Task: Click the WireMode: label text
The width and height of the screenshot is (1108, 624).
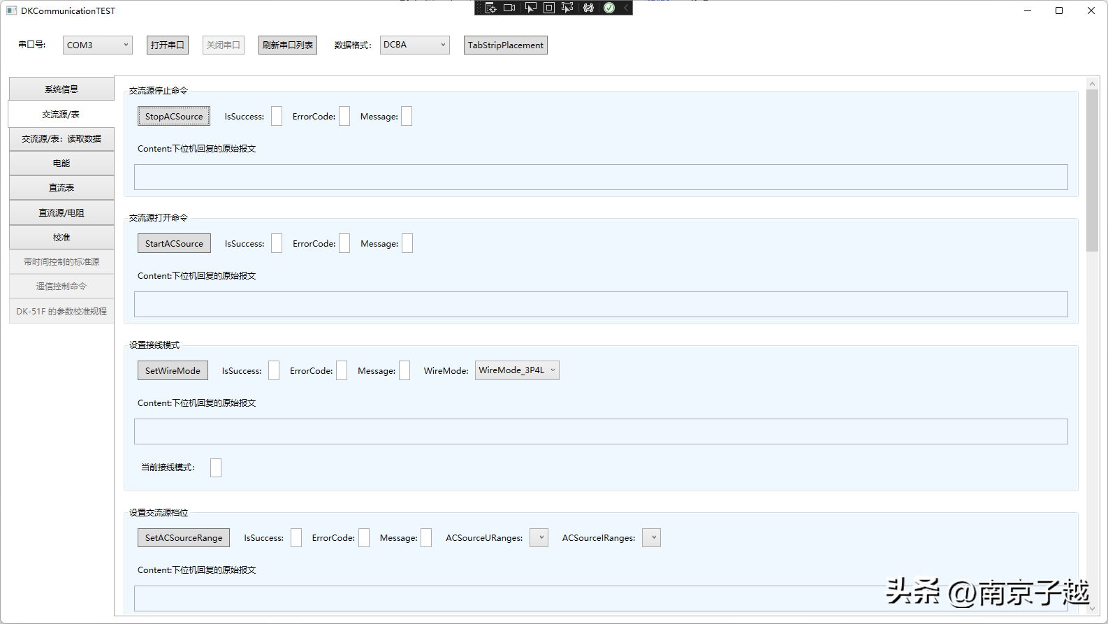Action: pos(446,371)
